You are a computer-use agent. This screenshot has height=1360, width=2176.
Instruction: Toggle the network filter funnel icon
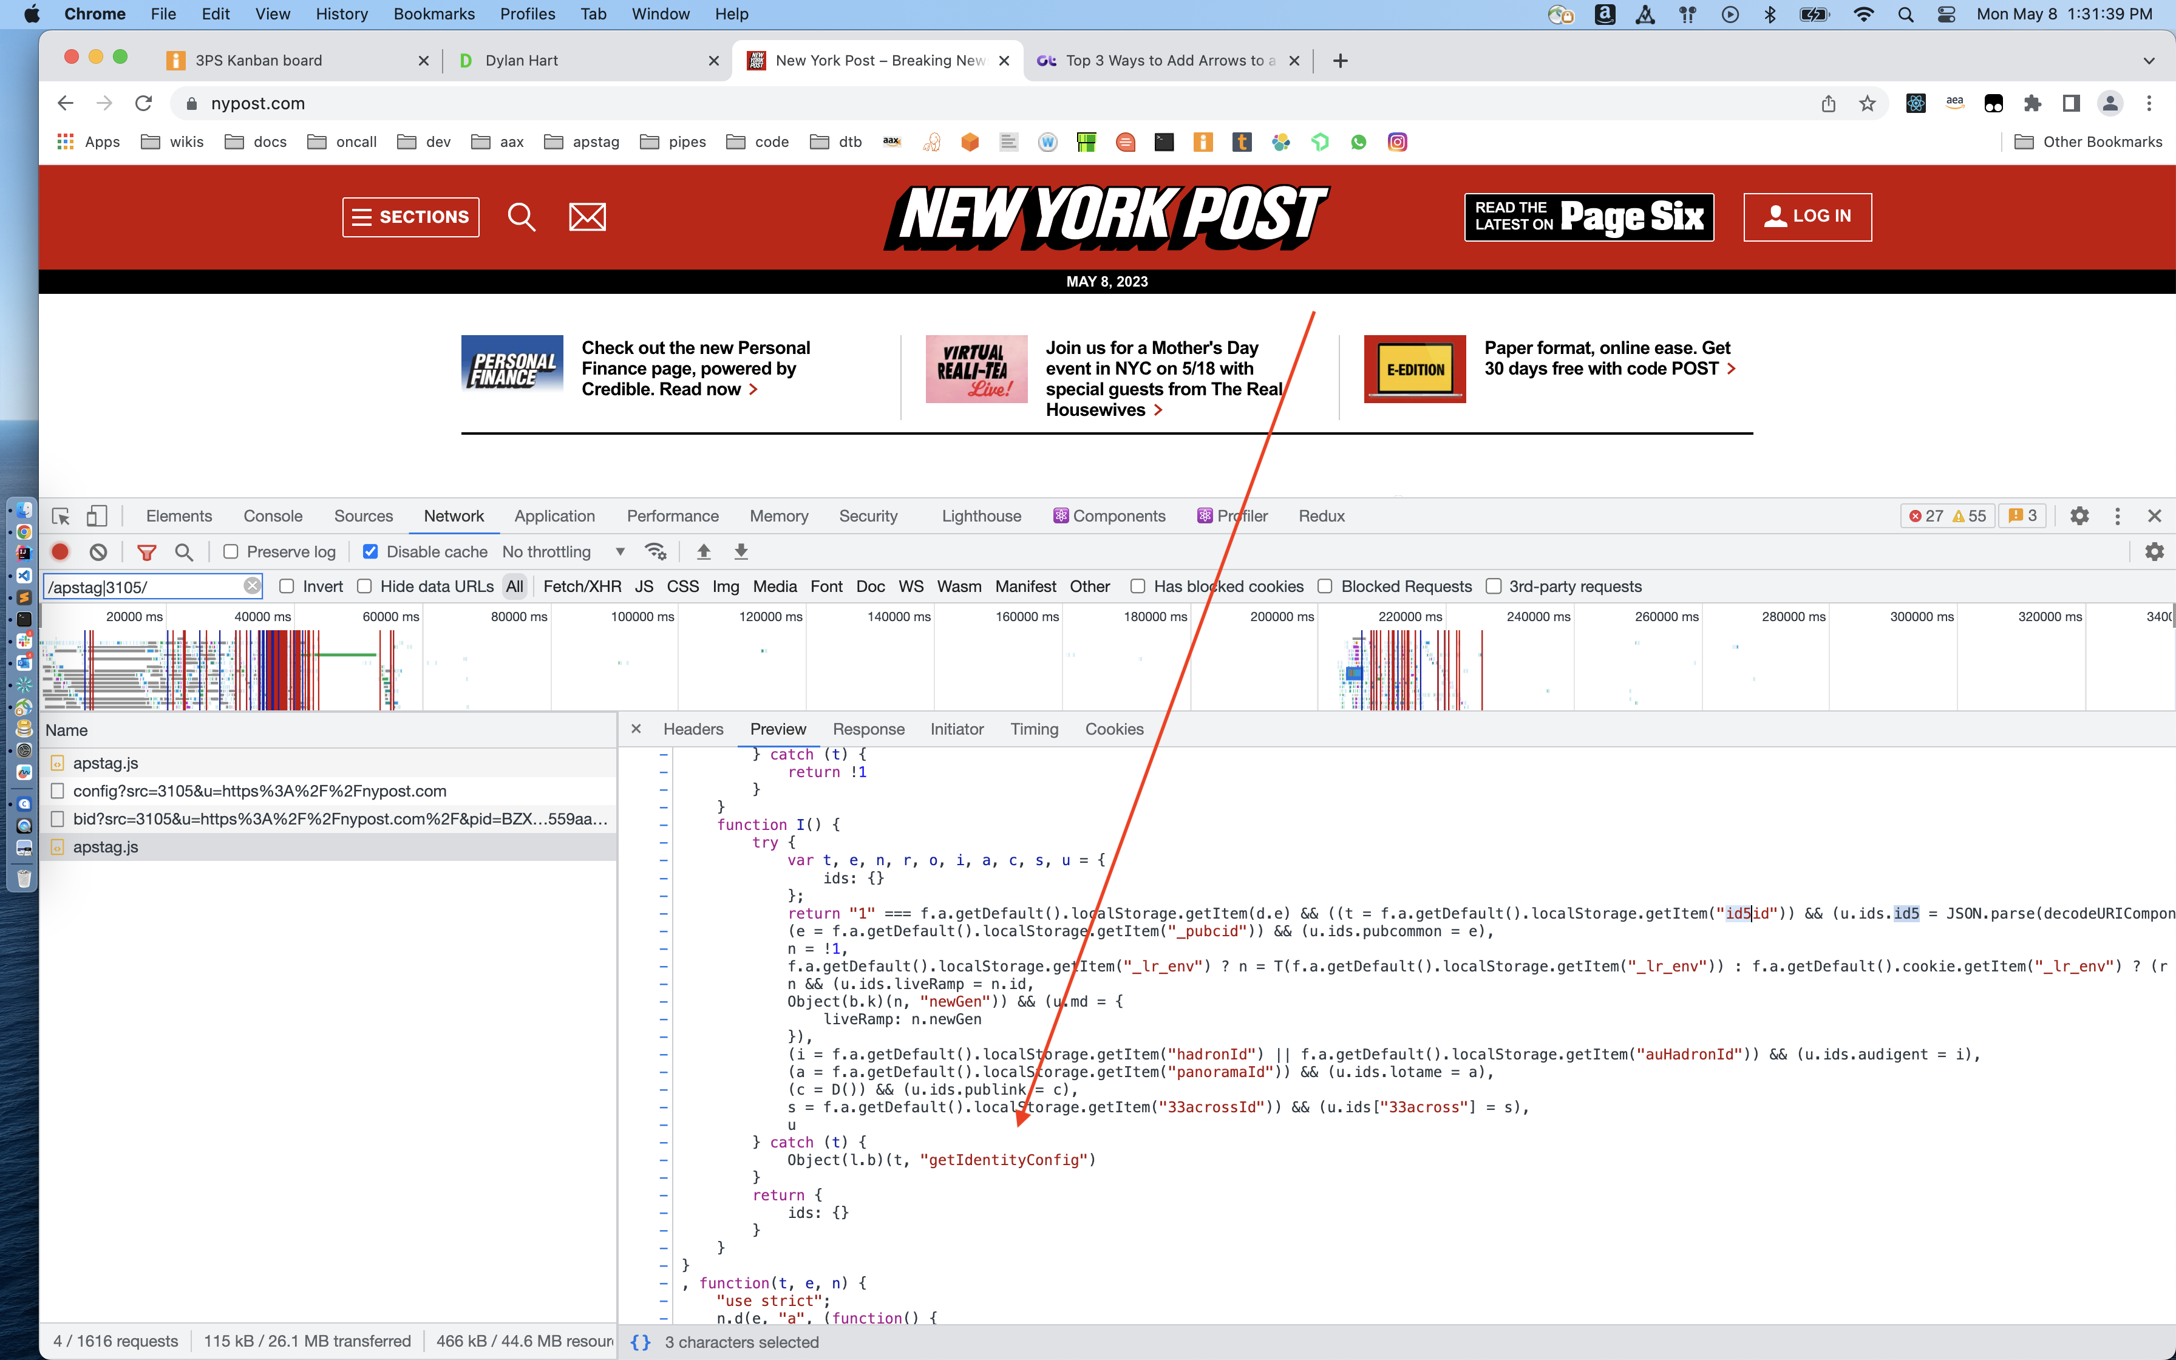[146, 551]
